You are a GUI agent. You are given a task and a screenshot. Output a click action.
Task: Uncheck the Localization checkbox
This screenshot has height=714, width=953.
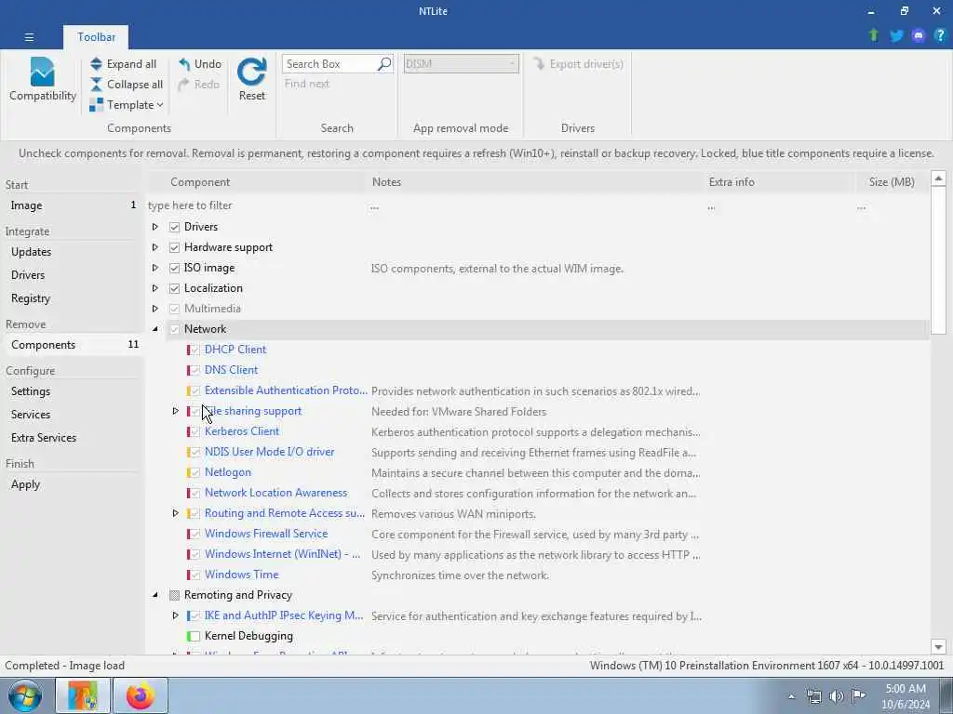coord(174,288)
